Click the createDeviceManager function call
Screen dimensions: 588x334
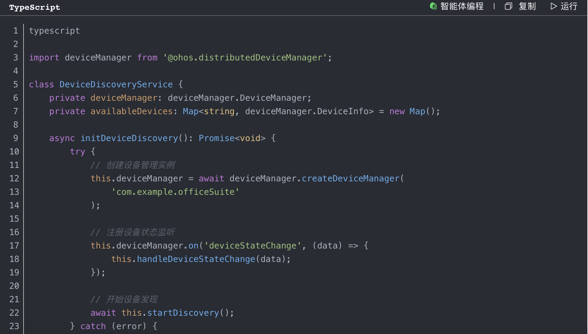351,179
